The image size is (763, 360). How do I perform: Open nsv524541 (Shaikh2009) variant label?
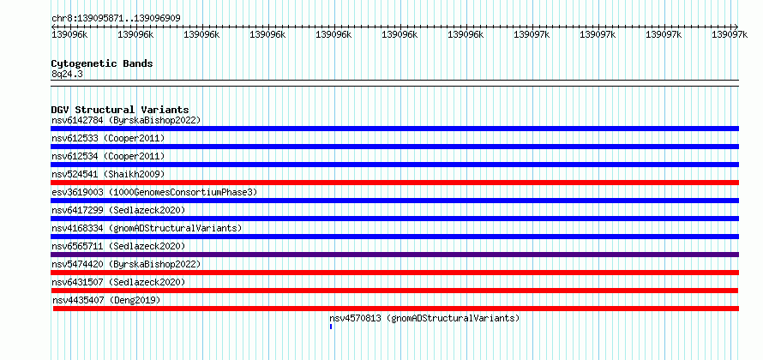tap(108, 174)
